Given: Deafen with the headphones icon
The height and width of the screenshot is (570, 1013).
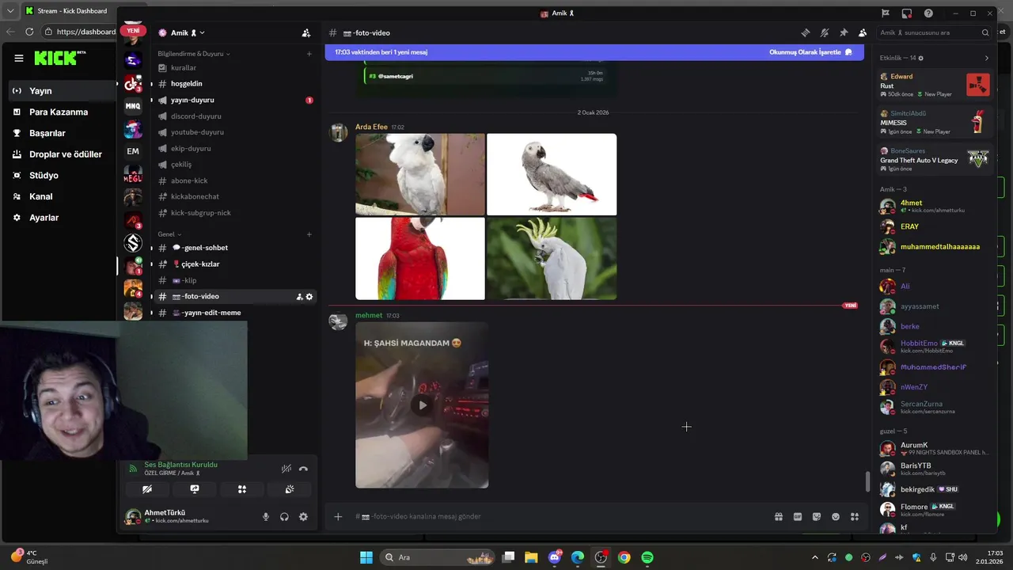Looking at the screenshot, I should point(284,517).
